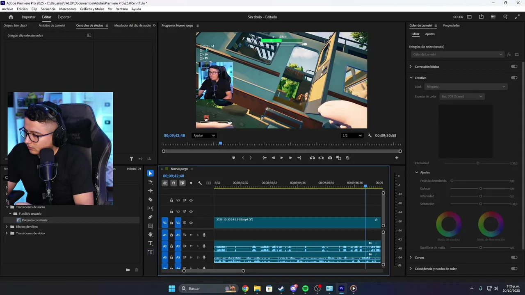The image size is (525, 295).
Task: Open timeline display settings wrench
Action: (200, 183)
